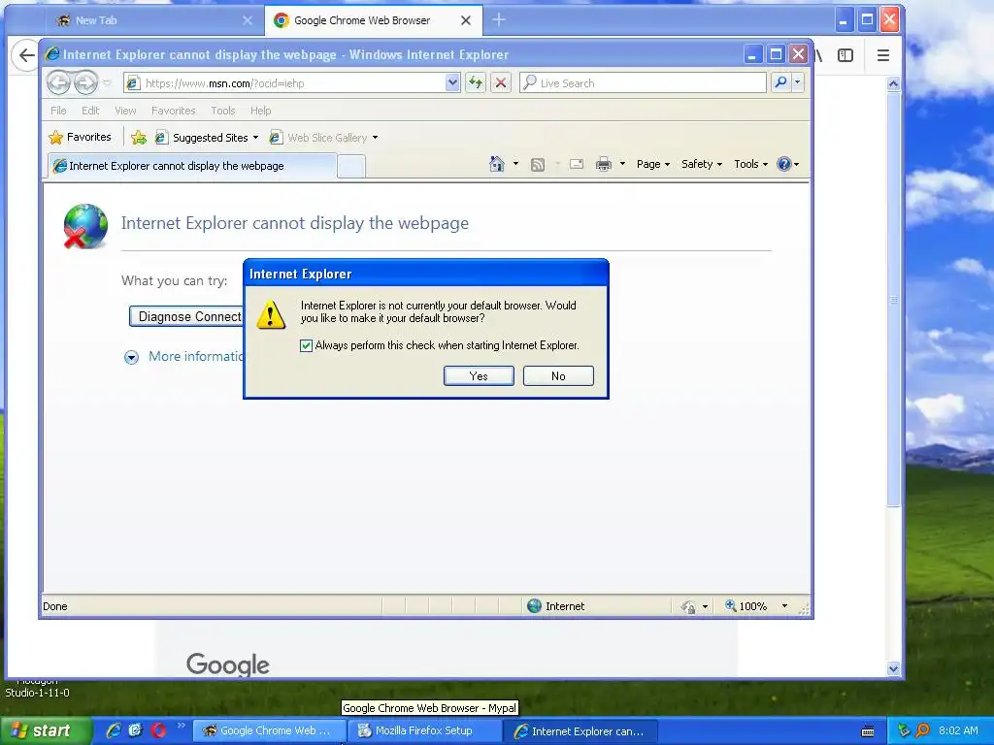Launch Internet Explorer from Quick Launch
Viewport: 994px width, 745px height.
[x=114, y=730]
